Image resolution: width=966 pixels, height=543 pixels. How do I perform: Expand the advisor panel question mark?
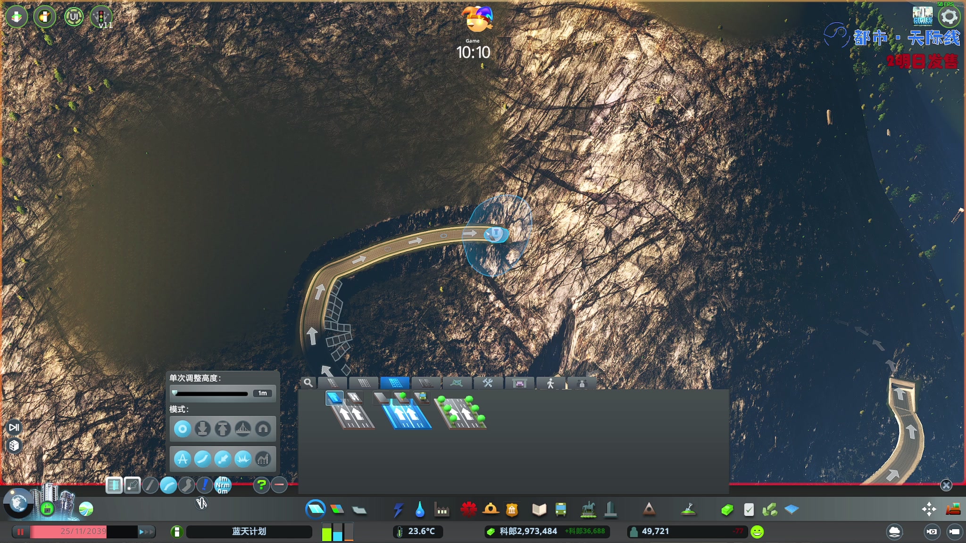(x=261, y=485)
